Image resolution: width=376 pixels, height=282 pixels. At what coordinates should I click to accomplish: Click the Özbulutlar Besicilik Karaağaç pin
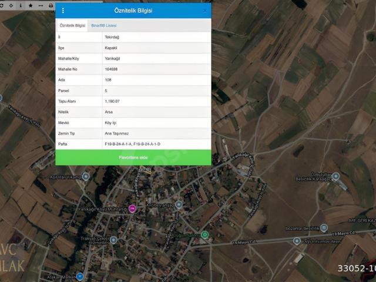[336, 176]
